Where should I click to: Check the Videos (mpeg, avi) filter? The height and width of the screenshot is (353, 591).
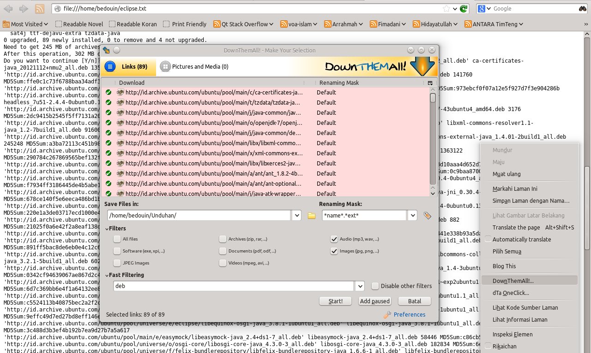[223, 263]
